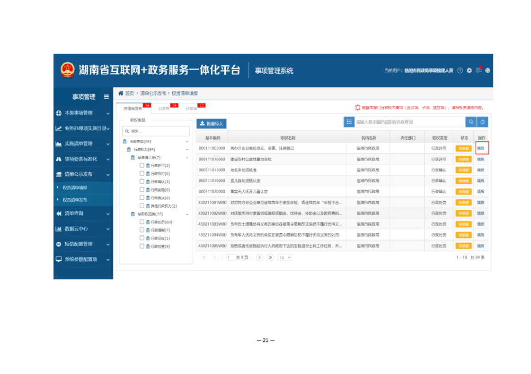Open the messages chat icon in header
This screenshot has height=374, width=531.
[x=478, y=70]
